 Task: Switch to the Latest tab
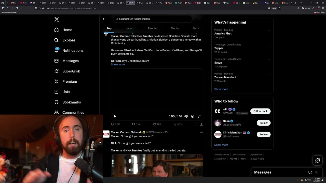(130, 28)
